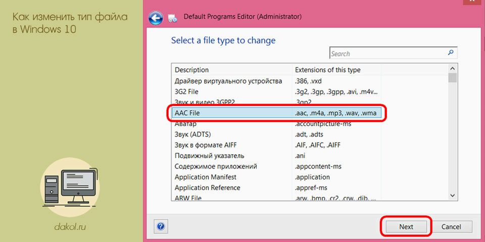Click the .aac, .m4a, .mp3 extensions cell
This screenshot has height=242, width=485.
coord(335,113)
